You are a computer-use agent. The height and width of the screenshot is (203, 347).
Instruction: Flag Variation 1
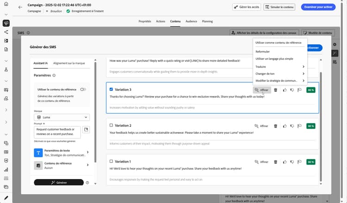(x=299, y=162)
